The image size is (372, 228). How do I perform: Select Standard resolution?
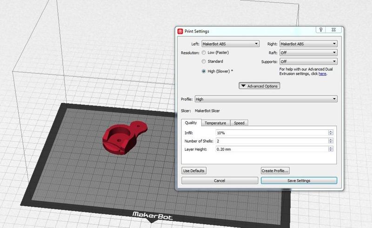pyautogui.click(x=204, y=61)
